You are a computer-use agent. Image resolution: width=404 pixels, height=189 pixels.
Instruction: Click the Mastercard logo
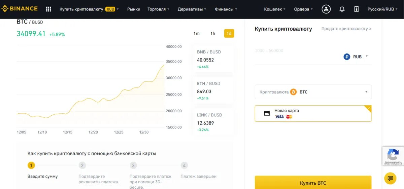[289, 117]
